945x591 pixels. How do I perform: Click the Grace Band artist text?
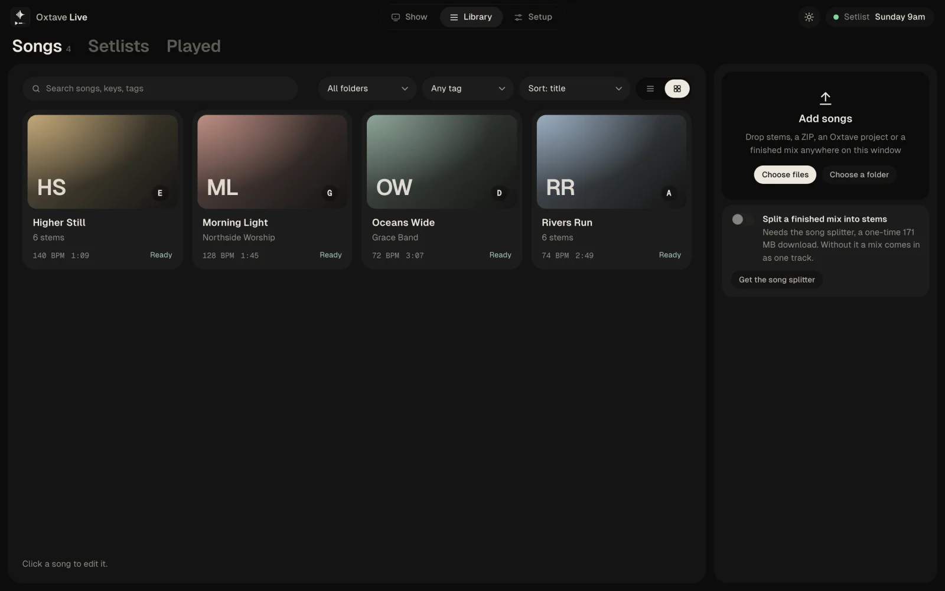(395, 238)
